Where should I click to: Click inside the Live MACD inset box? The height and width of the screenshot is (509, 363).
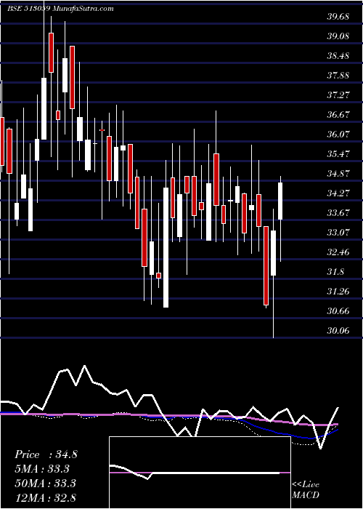(200, 473)
